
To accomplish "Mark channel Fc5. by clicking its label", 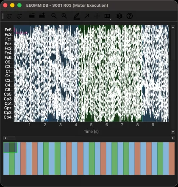I will tap(8, 30).
